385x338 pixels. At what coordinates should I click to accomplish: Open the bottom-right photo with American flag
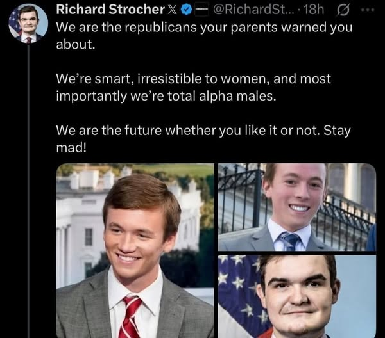click(296, 296)
